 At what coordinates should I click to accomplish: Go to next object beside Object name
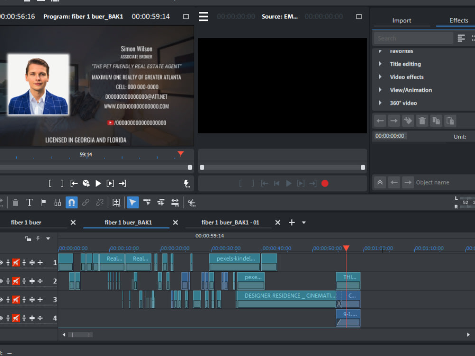click(x=408, y=182)
